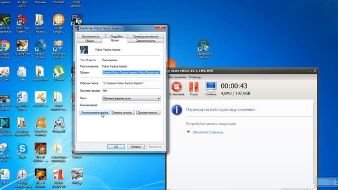Open the Предыдущие версии tab
Image resolution: width=338 pixels, height=190 pixels.
pyautogui.click(x=146, y=36)
